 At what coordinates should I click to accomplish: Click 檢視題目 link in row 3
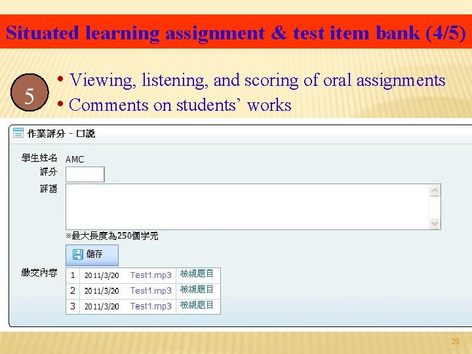tap(197, 305)
